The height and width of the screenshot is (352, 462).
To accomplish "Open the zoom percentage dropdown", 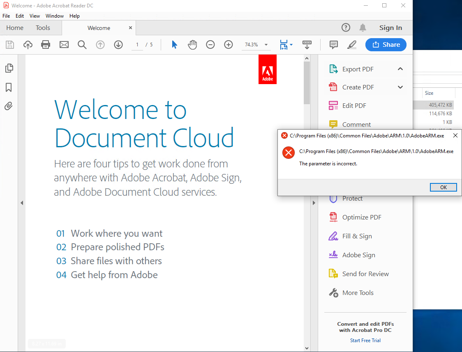I will (x=266, y=45).
